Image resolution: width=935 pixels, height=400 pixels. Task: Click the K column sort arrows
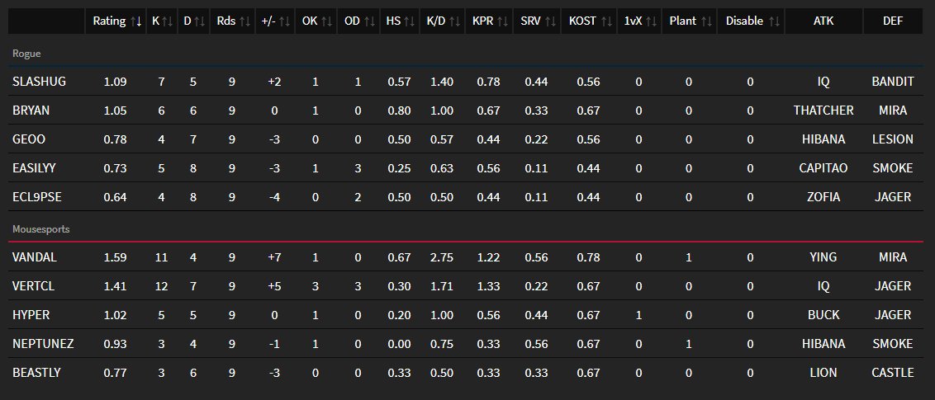(168, 21)
